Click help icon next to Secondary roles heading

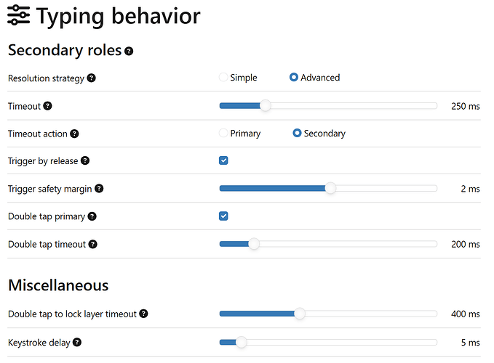pos(129,52)
